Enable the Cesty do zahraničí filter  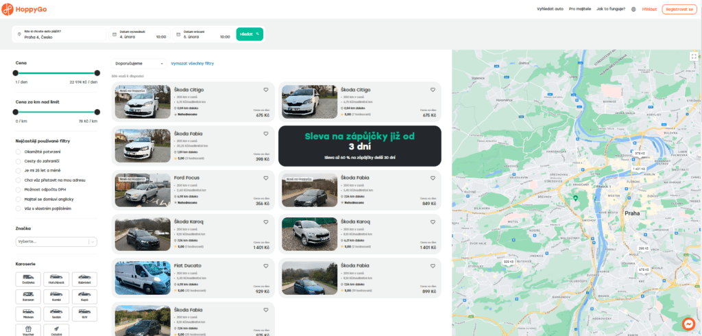tap(19, 161)
